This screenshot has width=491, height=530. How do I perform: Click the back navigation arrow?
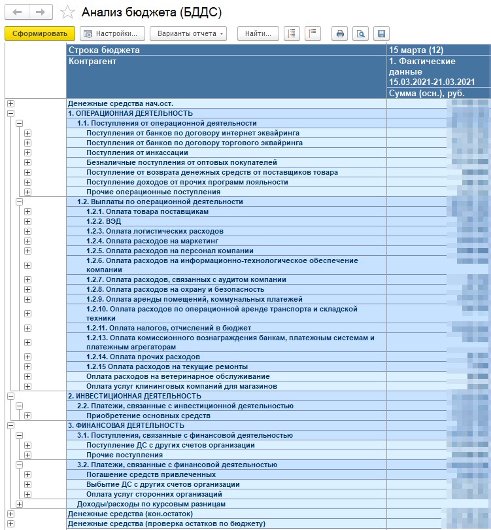[17, 12]
